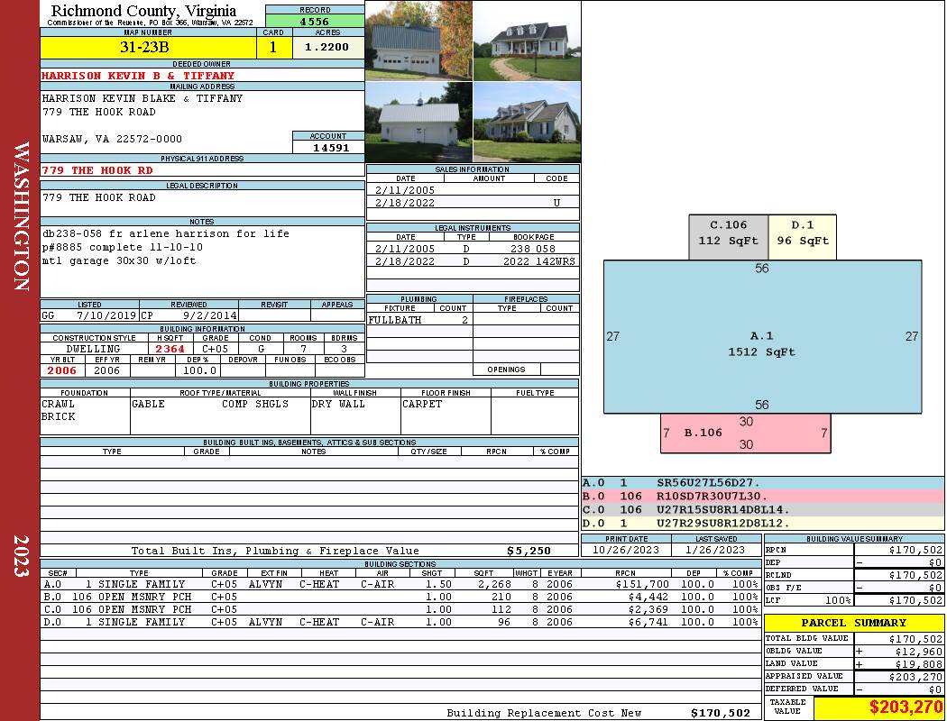Click the year built value 2006 in red
947x721 pixels.
[x=62, y=370]
